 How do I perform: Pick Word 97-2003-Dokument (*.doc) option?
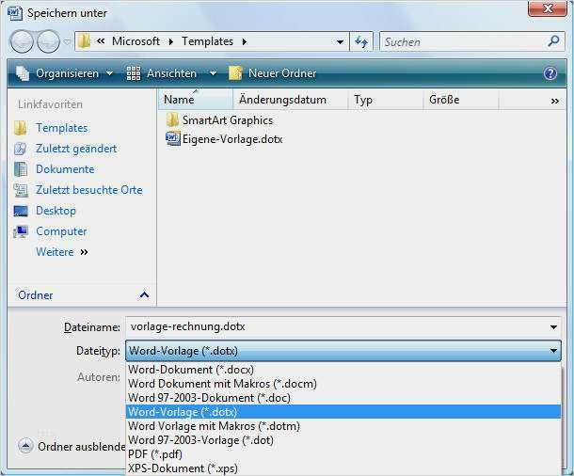point(212,398)
